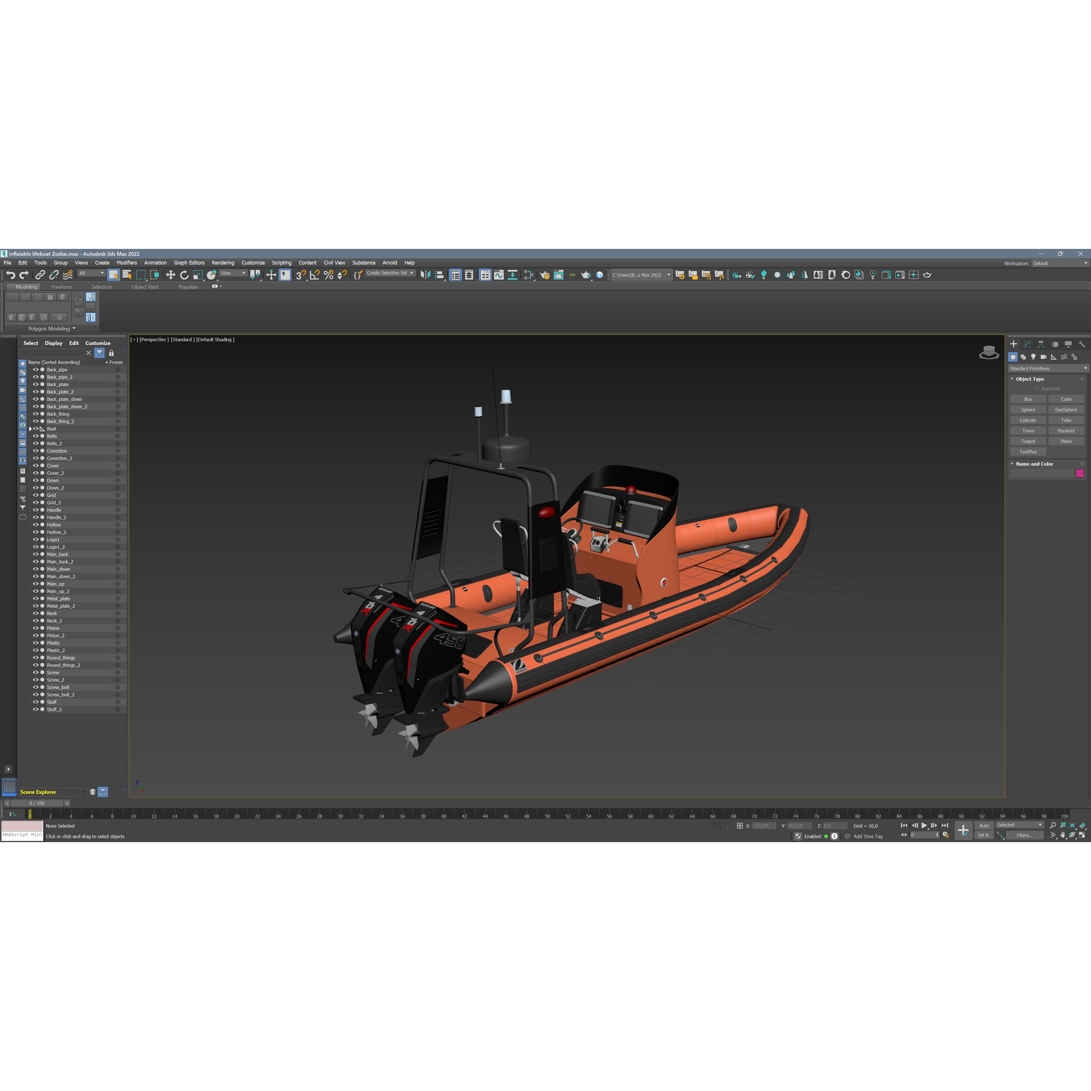Activate the Select and Rotate tool

tap(184, 275)
